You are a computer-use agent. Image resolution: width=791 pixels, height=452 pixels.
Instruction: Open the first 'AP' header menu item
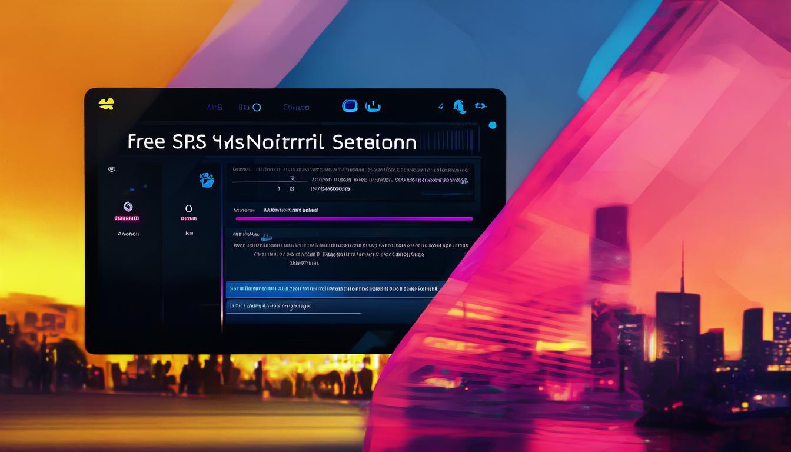point(214,107)
